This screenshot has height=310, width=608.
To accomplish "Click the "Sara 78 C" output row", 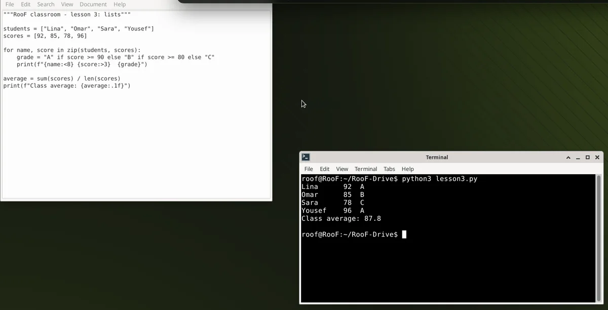I will tap(333, 203).
